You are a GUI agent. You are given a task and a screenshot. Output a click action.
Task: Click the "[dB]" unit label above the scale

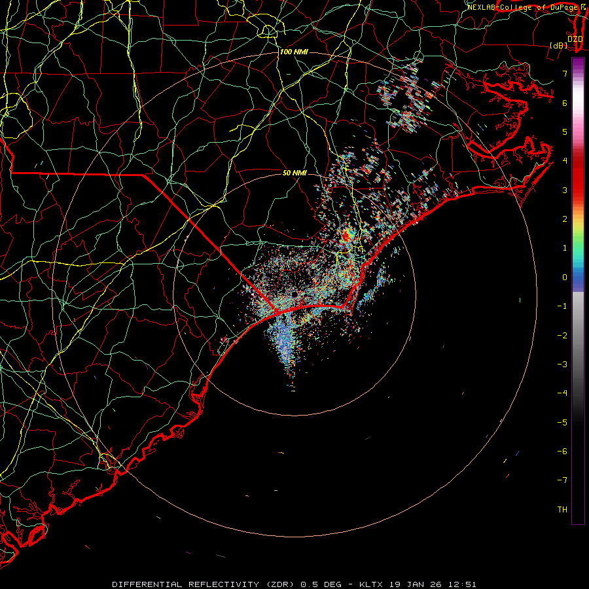tap(559, 45)
